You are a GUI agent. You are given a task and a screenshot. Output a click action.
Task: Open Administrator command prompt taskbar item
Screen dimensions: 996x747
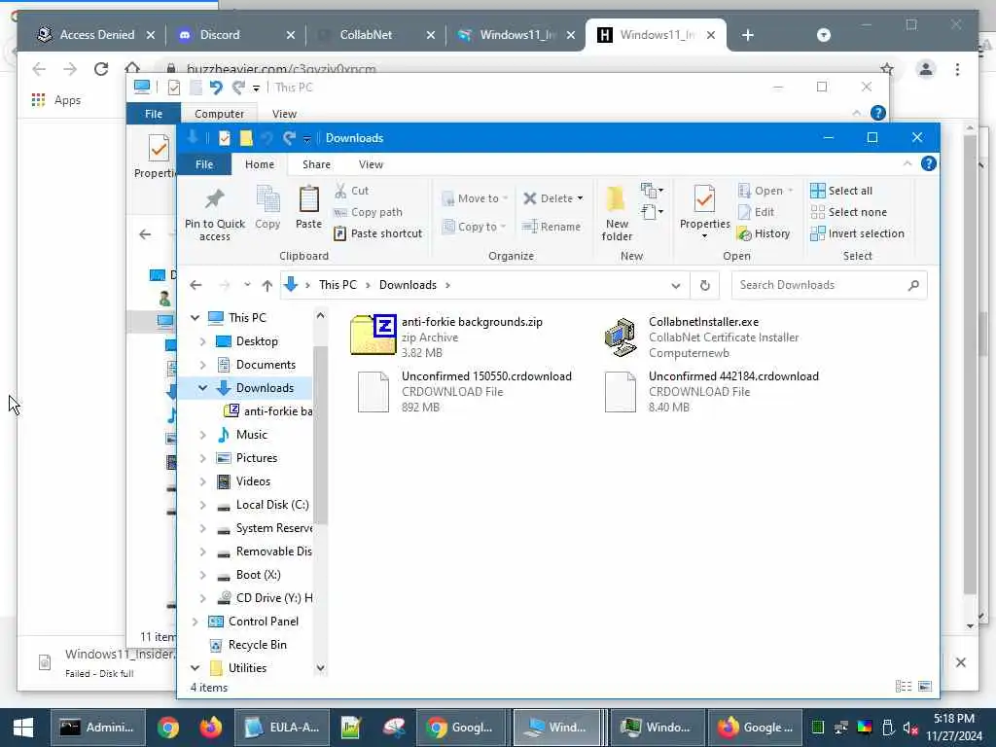(98, 728)
